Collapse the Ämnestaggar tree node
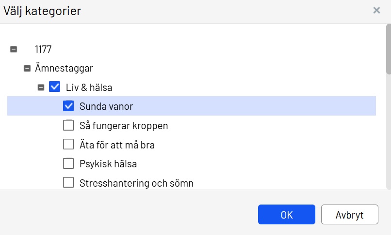This screenshot has height=235, width=391. click(x=27, y=68)
